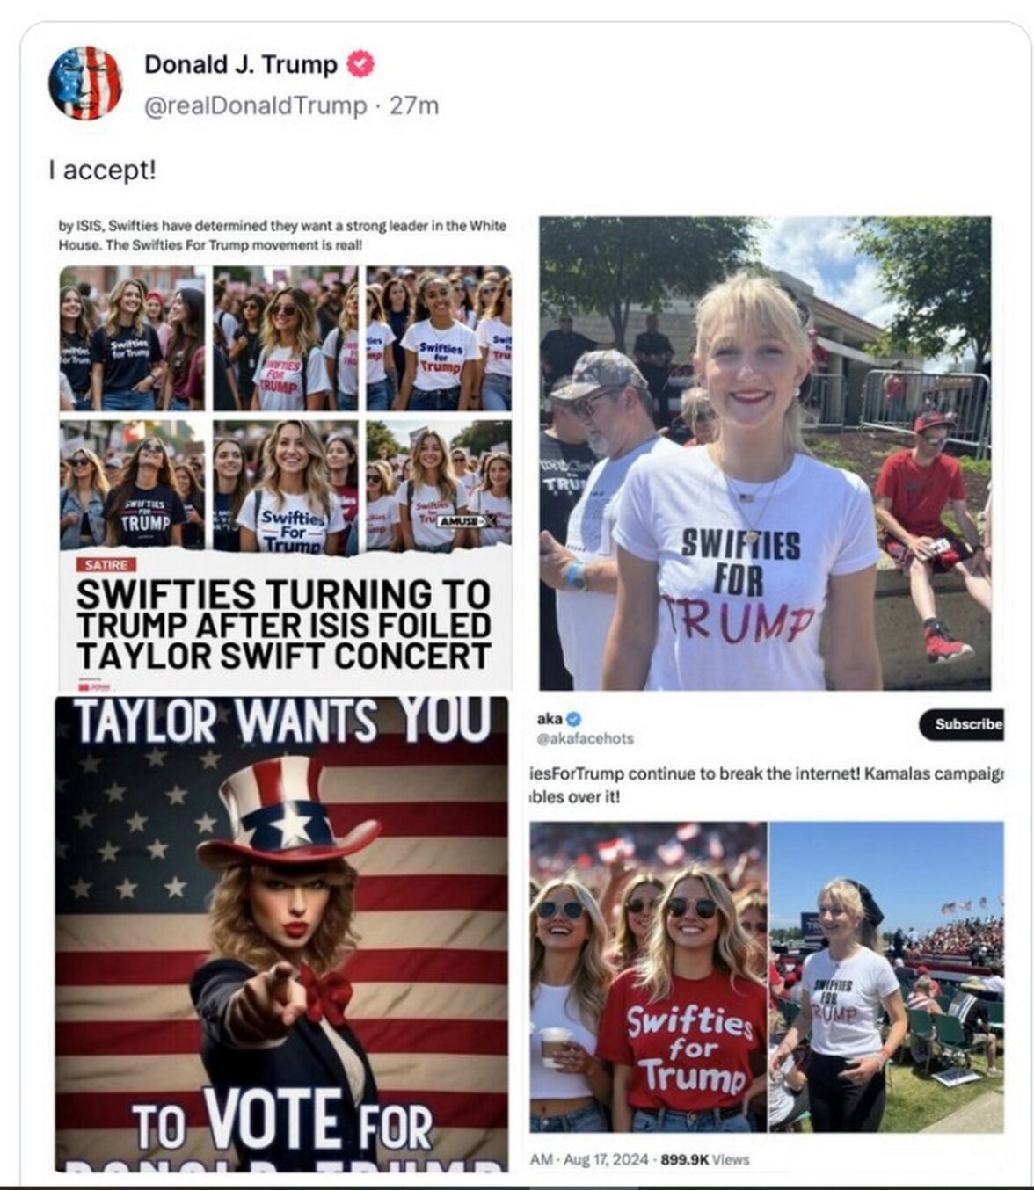Viewport: 1034px width, 1190px height.
Task: Open the Aug 17, 2024 date link
Action: point(606,1159)
